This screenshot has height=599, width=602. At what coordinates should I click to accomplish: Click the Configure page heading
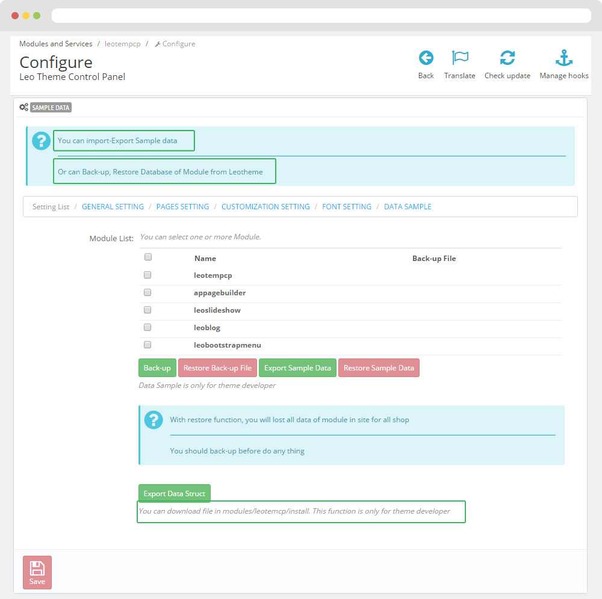[56, 63]
